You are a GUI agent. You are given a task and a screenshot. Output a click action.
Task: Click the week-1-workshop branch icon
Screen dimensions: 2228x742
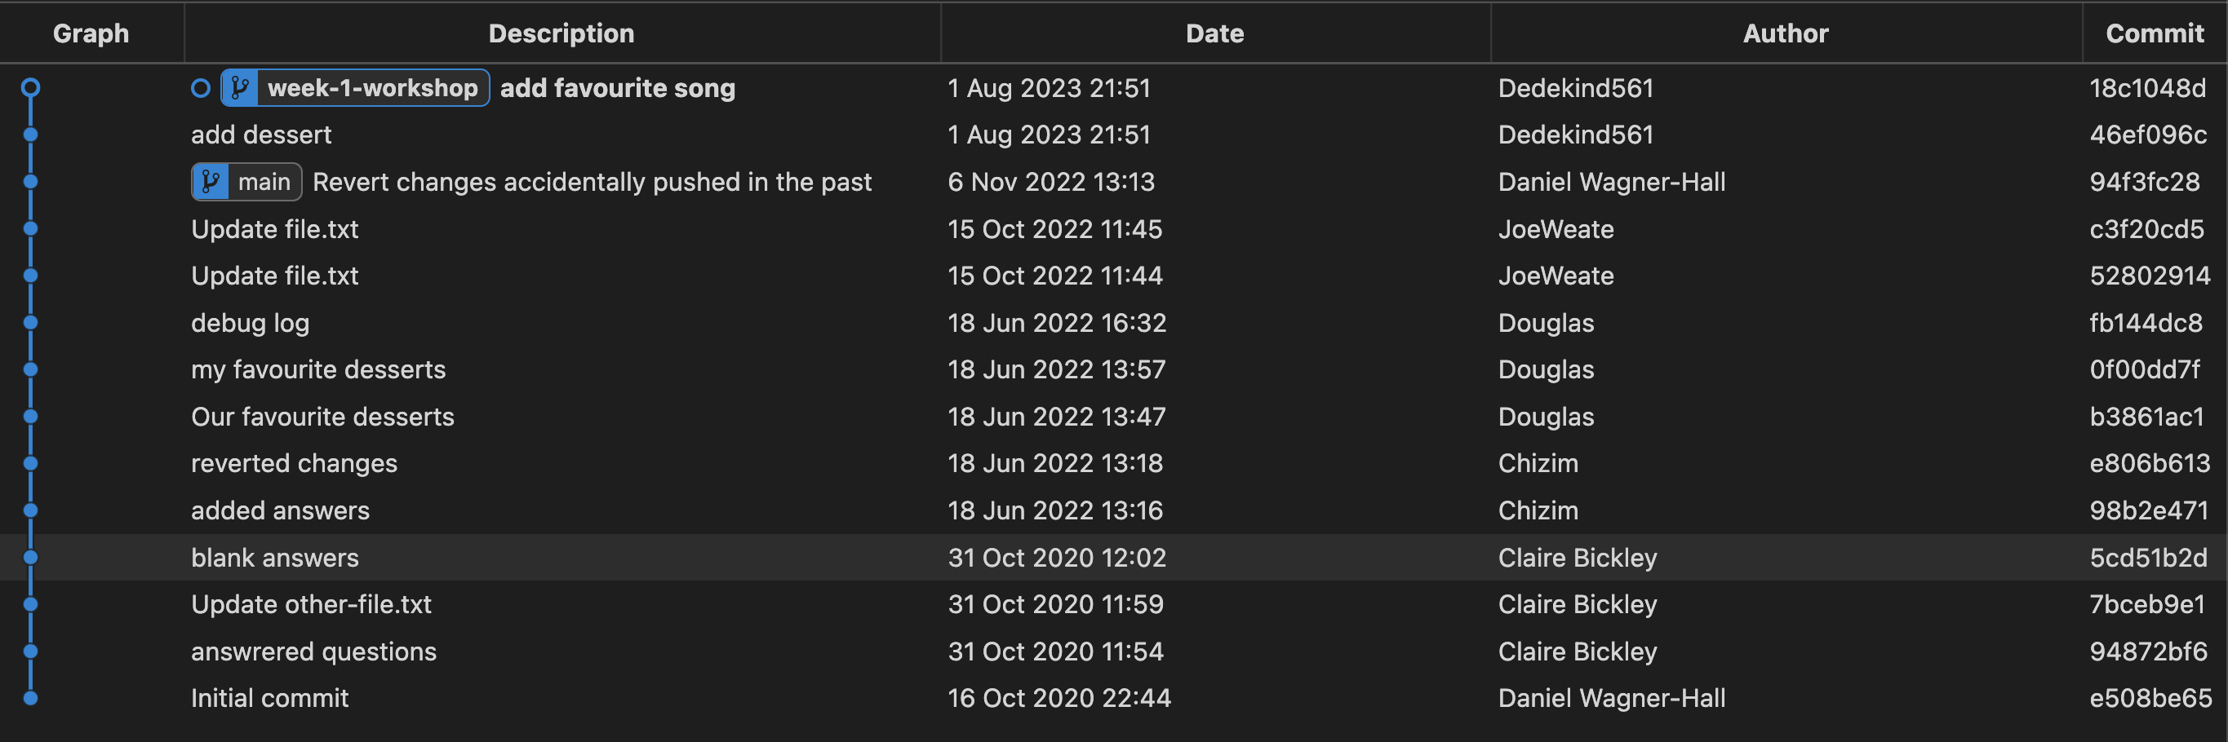pyautogui.click(x=240, y=88)
